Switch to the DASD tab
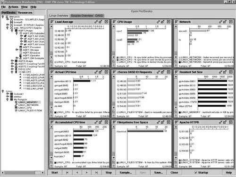 click(x=99, y=16)
